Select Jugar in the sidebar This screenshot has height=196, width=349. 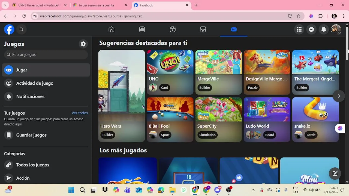coord(46,70)
